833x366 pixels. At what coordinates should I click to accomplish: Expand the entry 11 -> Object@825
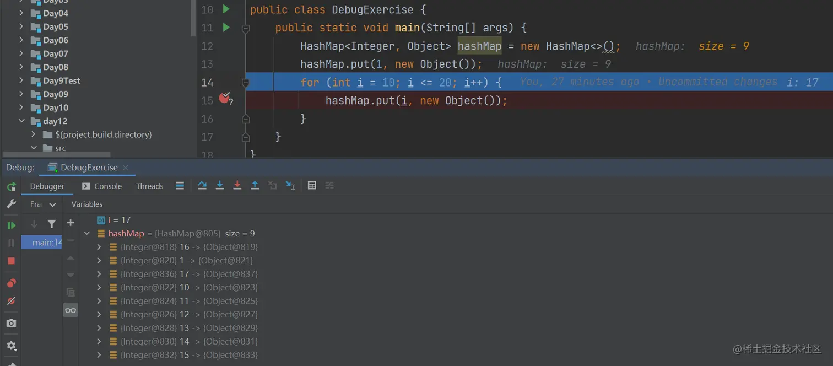pyautogui.click(x=99, y=301)
